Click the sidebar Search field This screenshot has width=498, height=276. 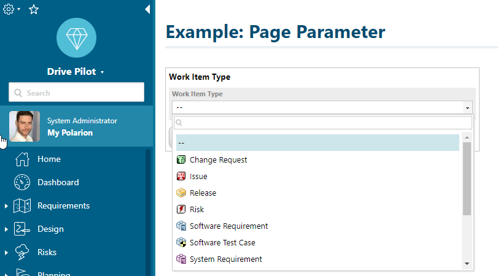pos(77,93)
